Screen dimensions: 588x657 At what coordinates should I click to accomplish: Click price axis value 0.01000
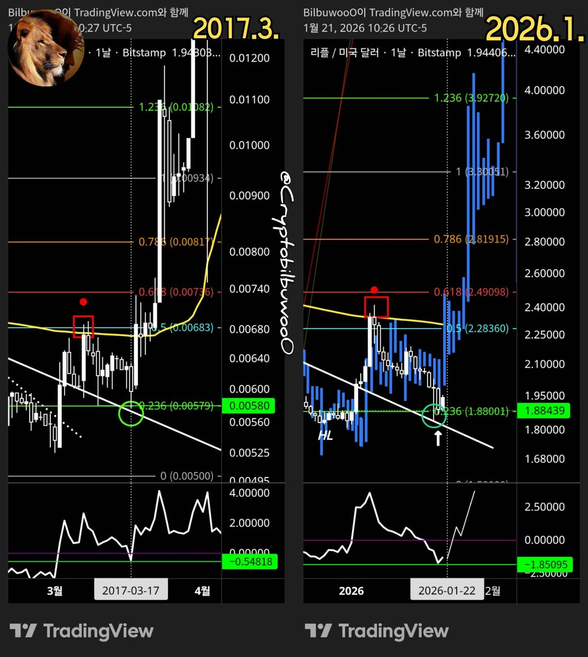coord(250,146)
